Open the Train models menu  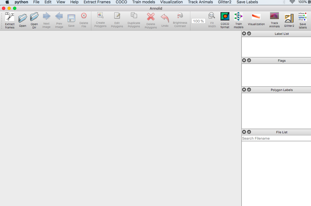(x=144, y=2)
